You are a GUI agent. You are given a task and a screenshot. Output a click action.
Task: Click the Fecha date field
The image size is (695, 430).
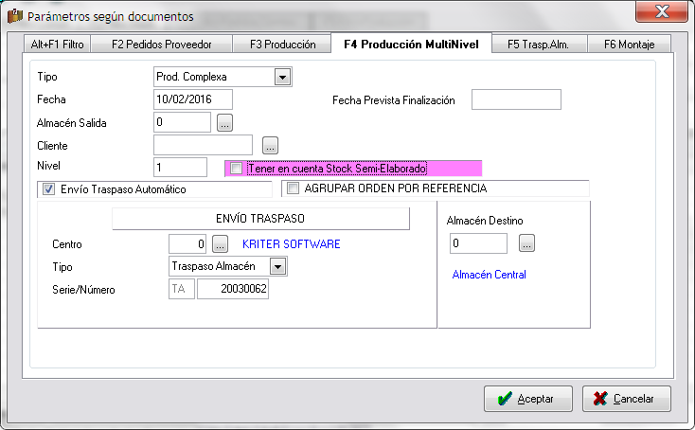click(x=193, y=99)
